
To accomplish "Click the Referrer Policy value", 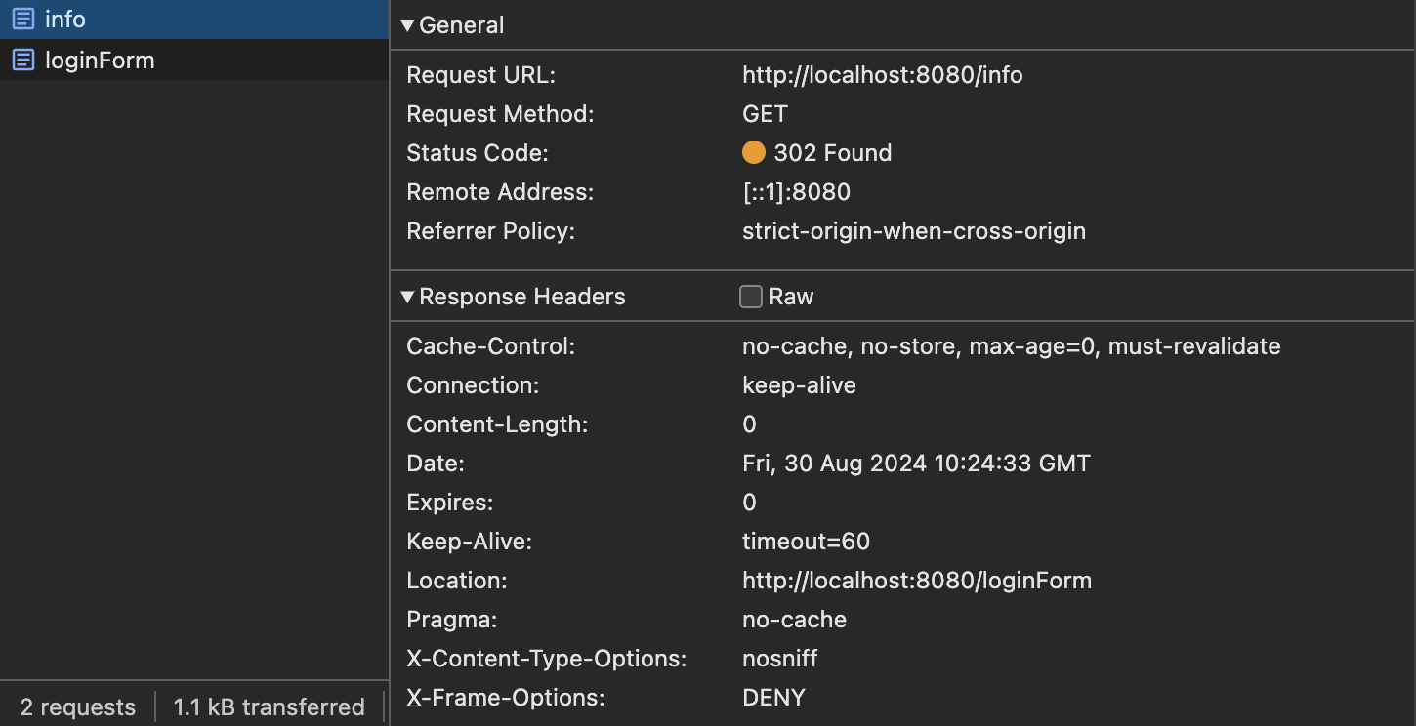I will (x=913, y=231).
